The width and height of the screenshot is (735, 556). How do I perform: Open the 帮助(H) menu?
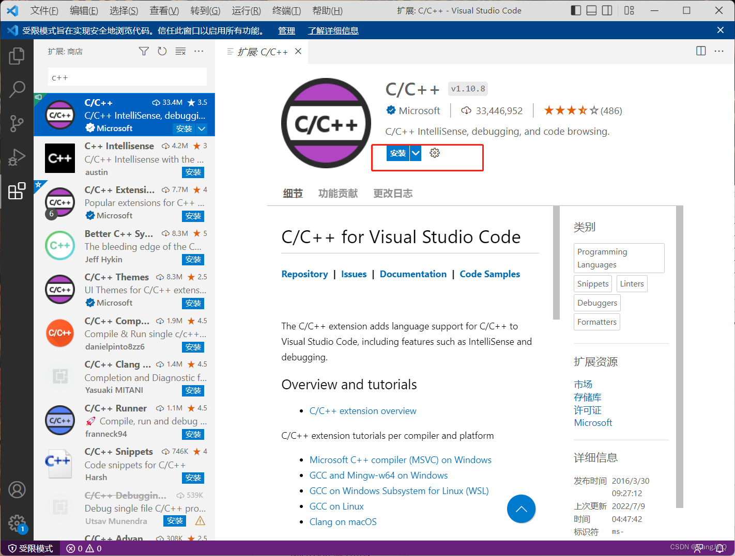click(x=327, y=10)
